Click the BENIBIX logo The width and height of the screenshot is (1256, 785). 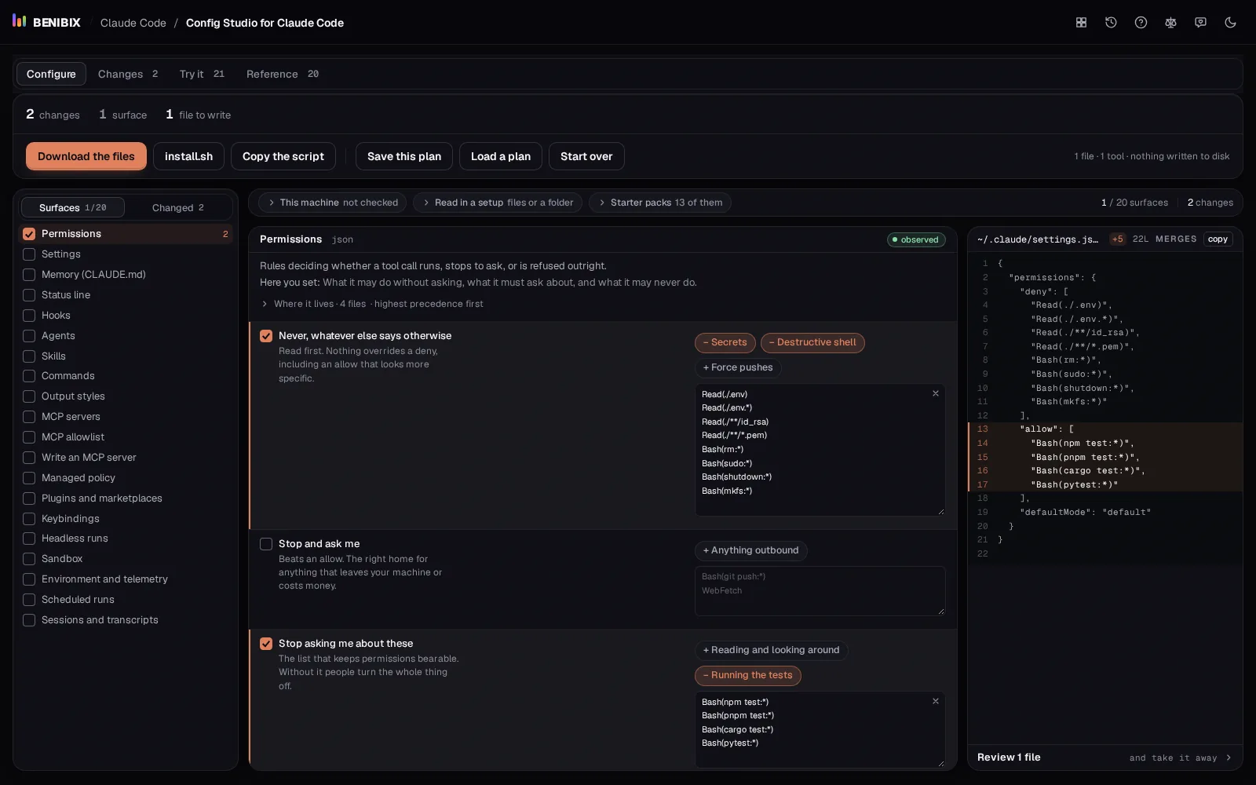pos(46,22)
